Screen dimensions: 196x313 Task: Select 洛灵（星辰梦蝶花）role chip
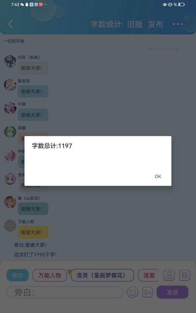point(102,275)
